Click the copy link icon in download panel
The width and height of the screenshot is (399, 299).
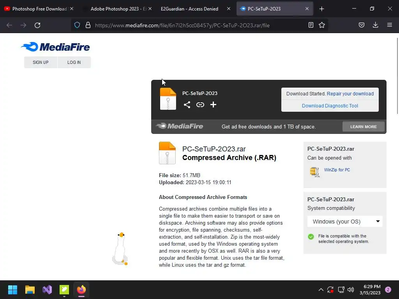click(x=200, y=105)
